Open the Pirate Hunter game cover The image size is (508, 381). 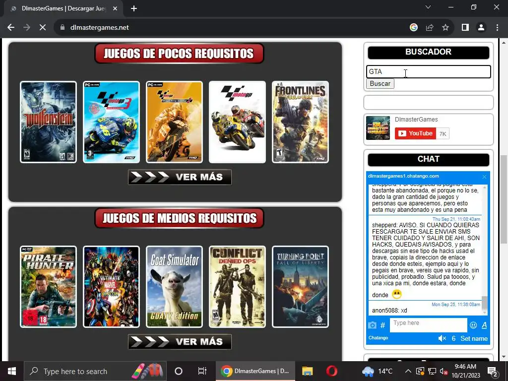point(48,287)
